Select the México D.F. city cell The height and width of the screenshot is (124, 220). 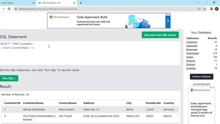pyautogui.click(x=133, y=116)
